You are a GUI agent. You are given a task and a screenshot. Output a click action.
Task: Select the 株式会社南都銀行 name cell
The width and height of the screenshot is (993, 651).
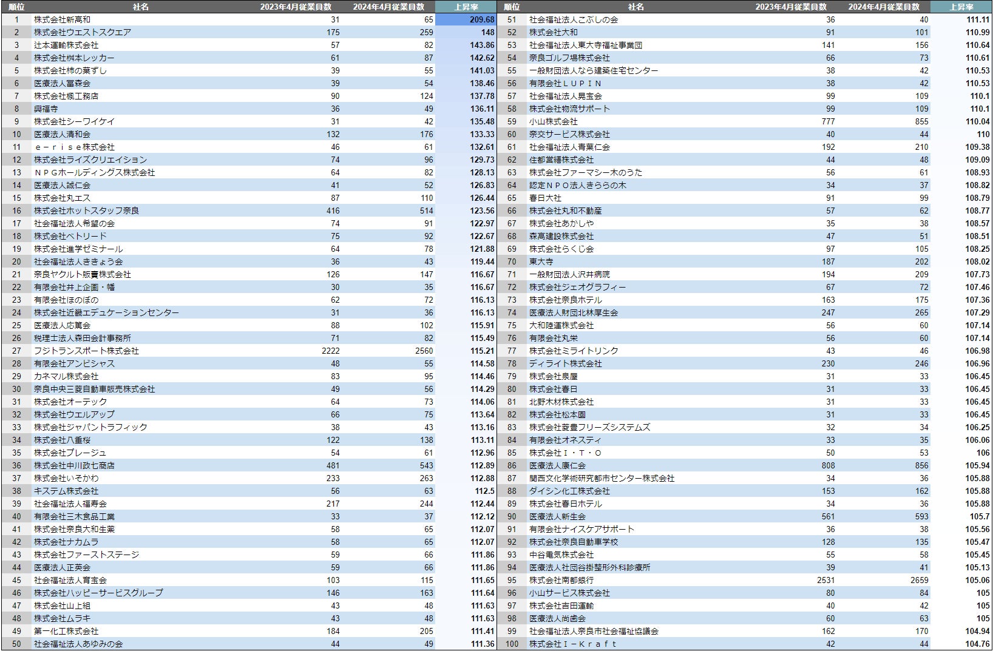click(x=561, y=580)
